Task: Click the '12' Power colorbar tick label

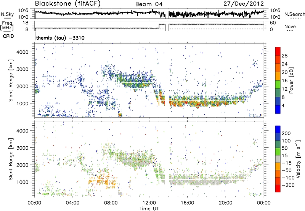Action: coord(284,89)
